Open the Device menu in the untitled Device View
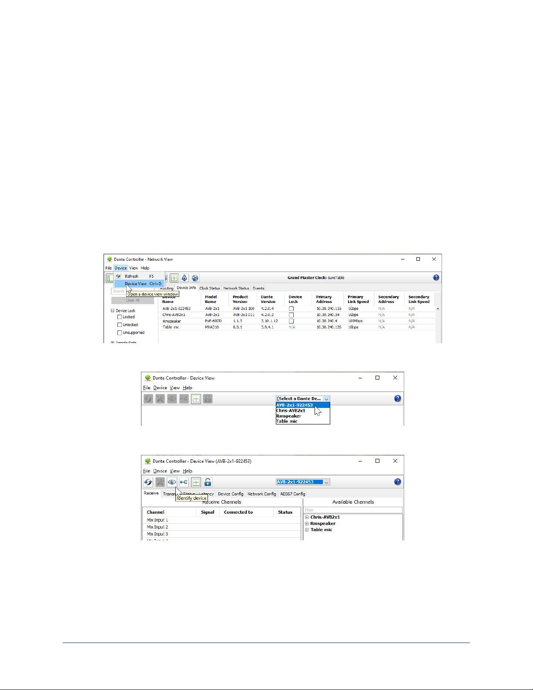This screenshot has width=533, height=690. pyautogui.click(x=160, y=388)
